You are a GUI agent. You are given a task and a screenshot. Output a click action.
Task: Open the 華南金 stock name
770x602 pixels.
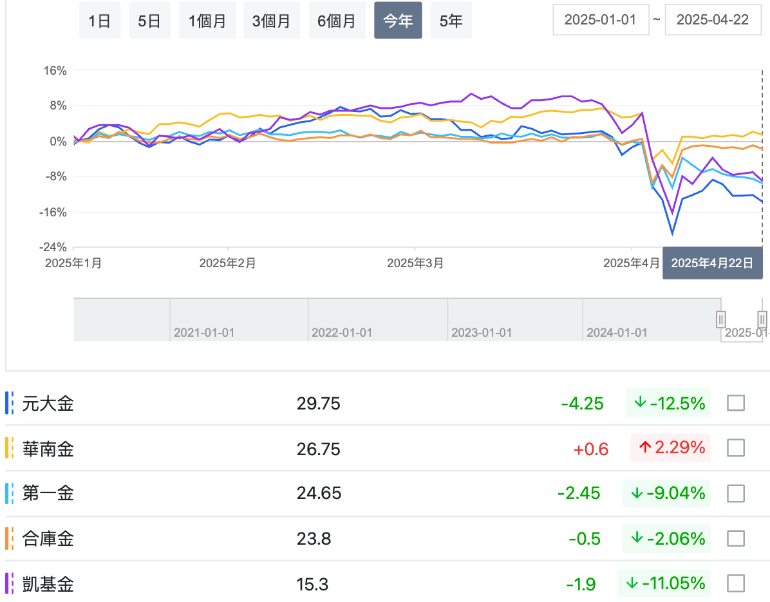coord(48,449)
